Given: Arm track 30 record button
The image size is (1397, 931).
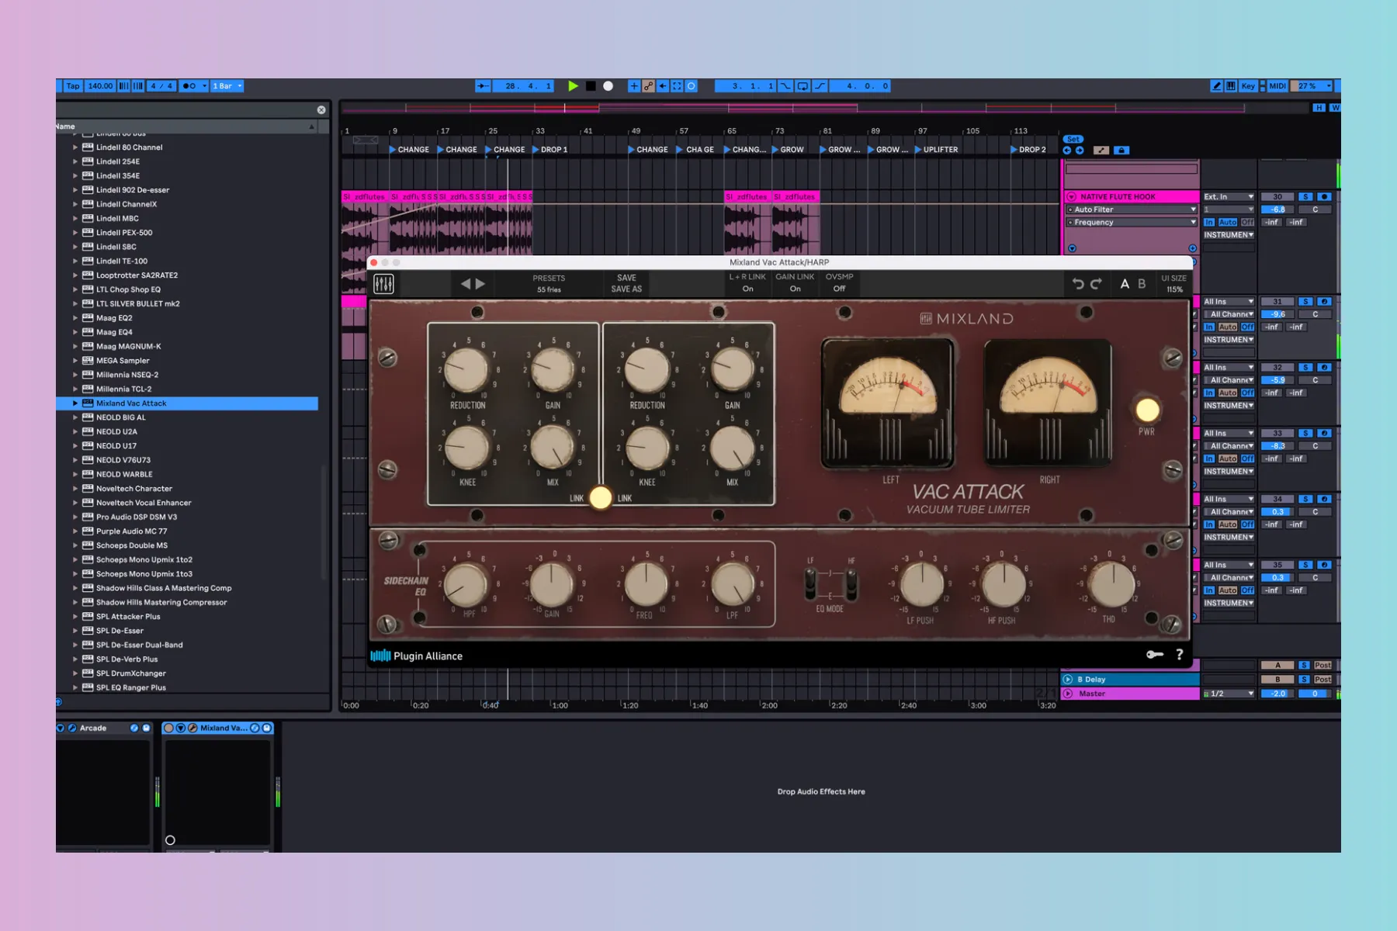Looking at the screenshot, I should coord(1325,197).
